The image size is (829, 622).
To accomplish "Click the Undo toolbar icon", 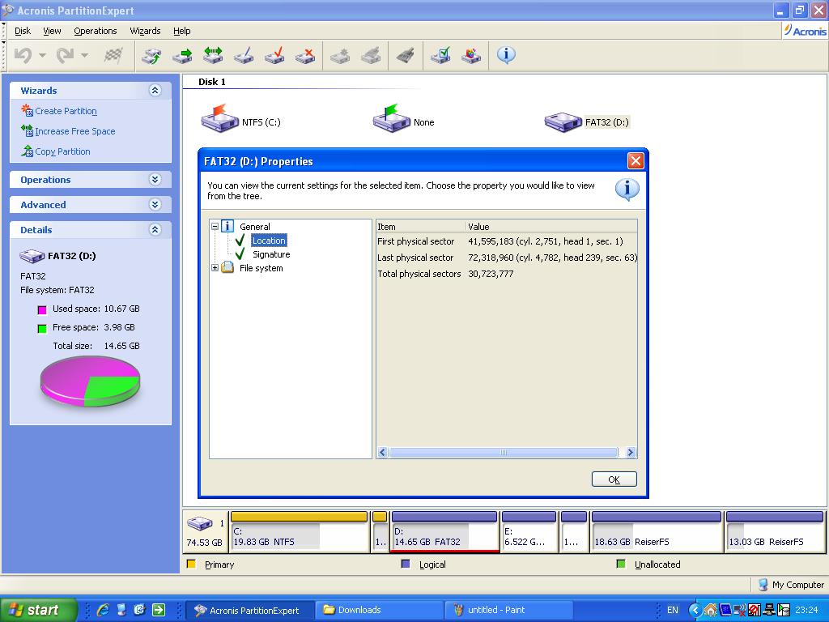I will click(23, 55).
